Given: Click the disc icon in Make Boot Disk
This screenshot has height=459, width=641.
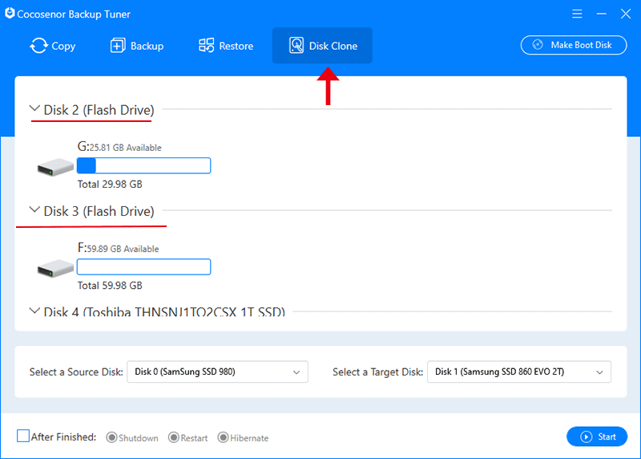Looking at the screenshot, I should [x=538, y=45].
